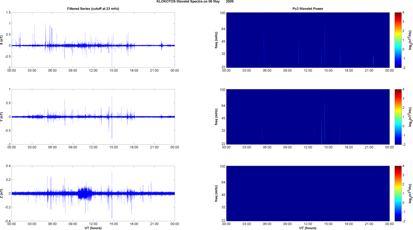Click log2(nT²/Hz) label beside top colorbar
Screen dimensions: 413x230
410,40
